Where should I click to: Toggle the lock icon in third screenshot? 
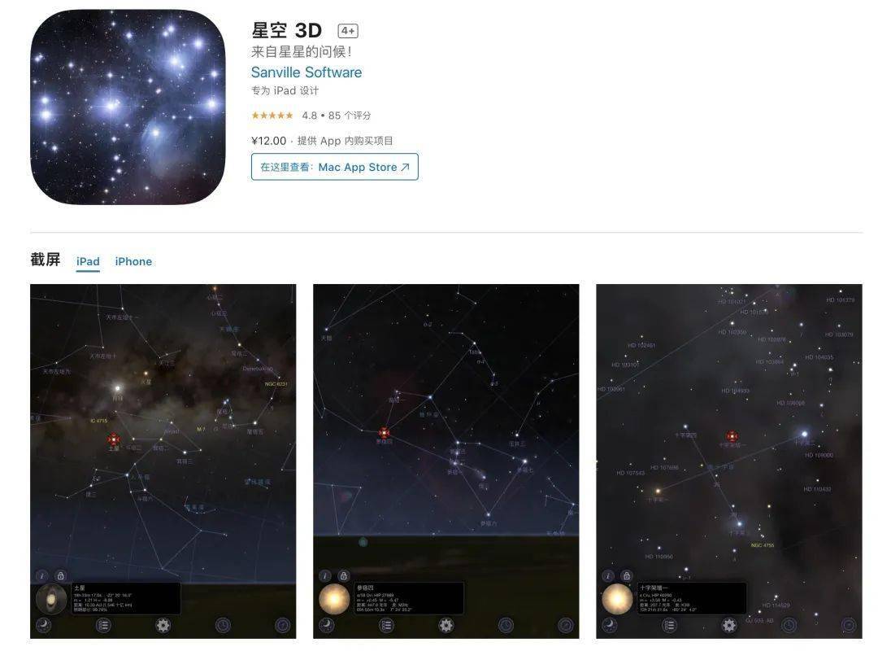627,575
